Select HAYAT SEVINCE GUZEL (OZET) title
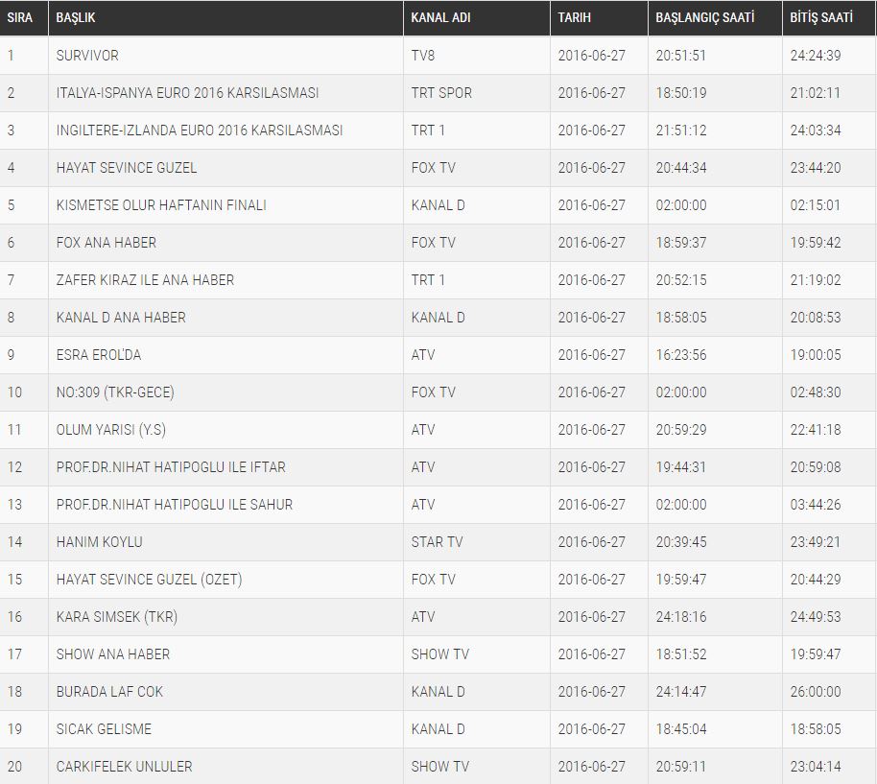Viewport: 877px width, 784px height. pos(150,580)
